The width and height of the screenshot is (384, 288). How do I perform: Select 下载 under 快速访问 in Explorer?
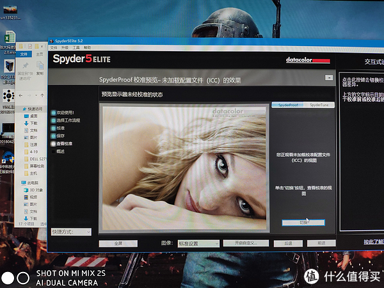[x=31, y=123]
